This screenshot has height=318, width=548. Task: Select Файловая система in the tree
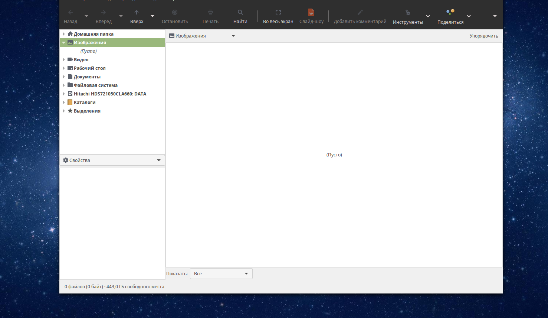pyautogui.click(x=95, y=85)
